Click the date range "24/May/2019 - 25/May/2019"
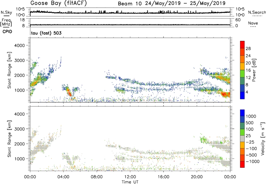This screenshot has width=266, height=184. pyautogui.click(x=185, y=3)
